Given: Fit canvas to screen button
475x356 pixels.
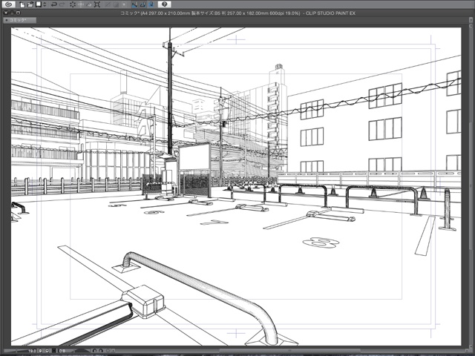Looking at the screenshot, I should tap(54, 351).
